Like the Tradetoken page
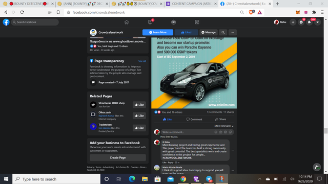The height and width of the screenshot is (184, 328). tap(139, 128)
